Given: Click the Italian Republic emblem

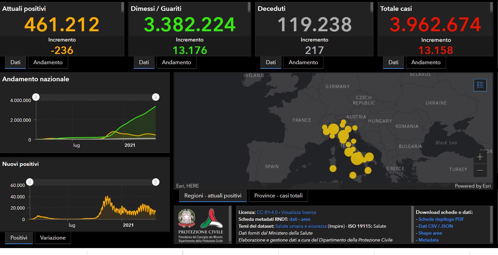Looking at the screenshot, I should (x=186, y=218).
